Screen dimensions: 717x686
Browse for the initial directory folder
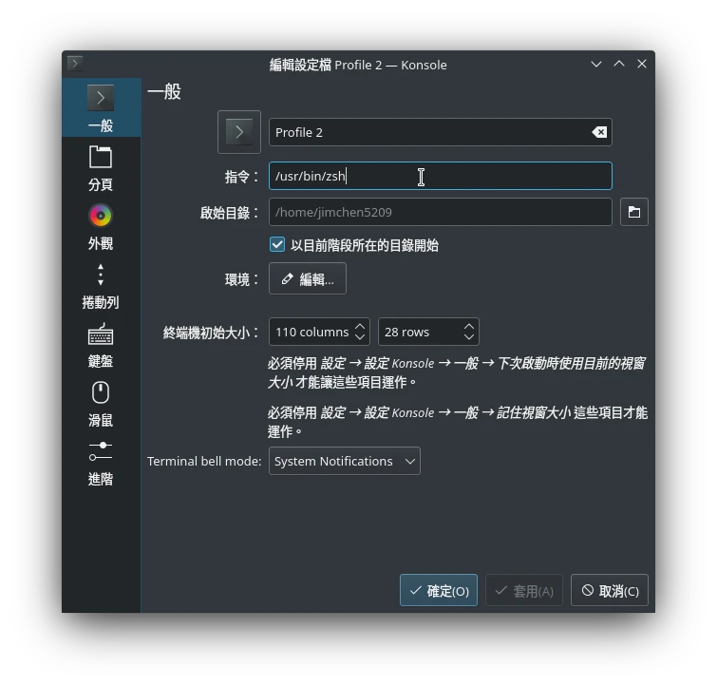click(633, 212)
